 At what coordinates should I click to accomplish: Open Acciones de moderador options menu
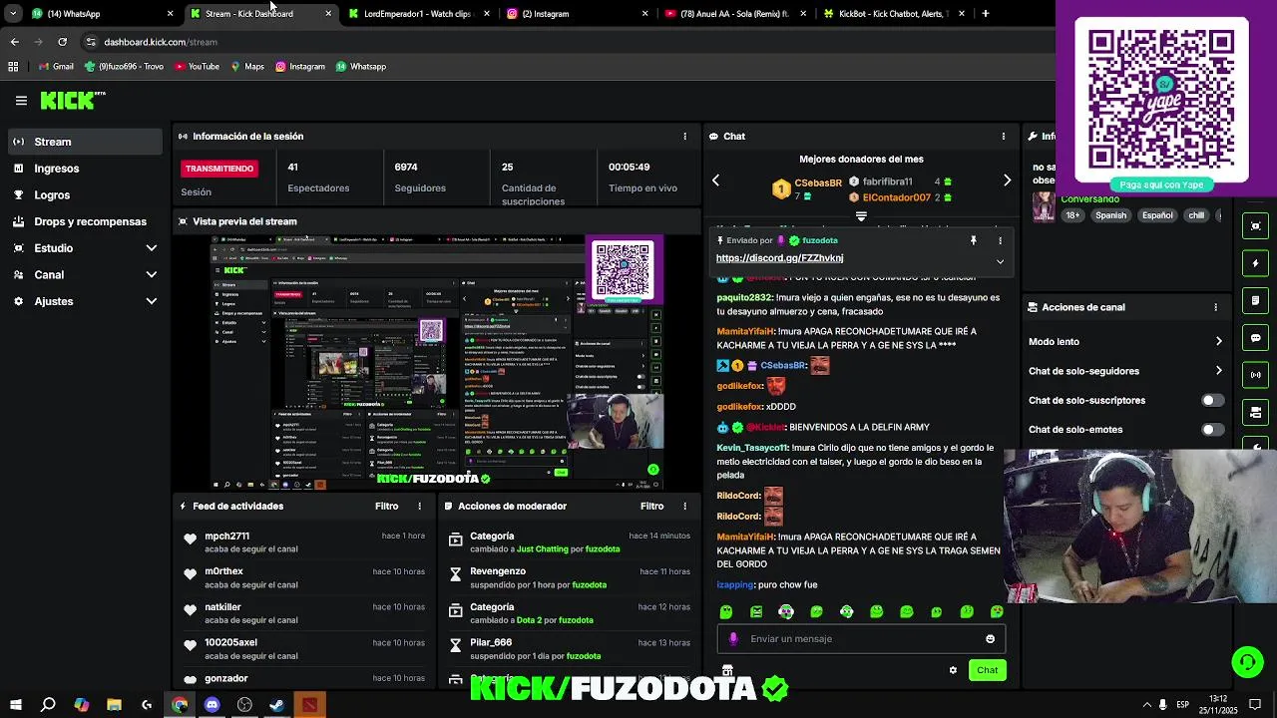coord(685,507)
